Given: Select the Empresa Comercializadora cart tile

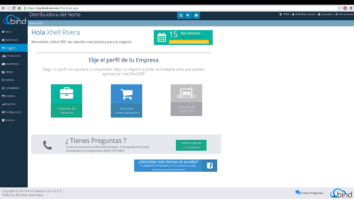Looking at the screenshot, I should click(x=126, y=101).
